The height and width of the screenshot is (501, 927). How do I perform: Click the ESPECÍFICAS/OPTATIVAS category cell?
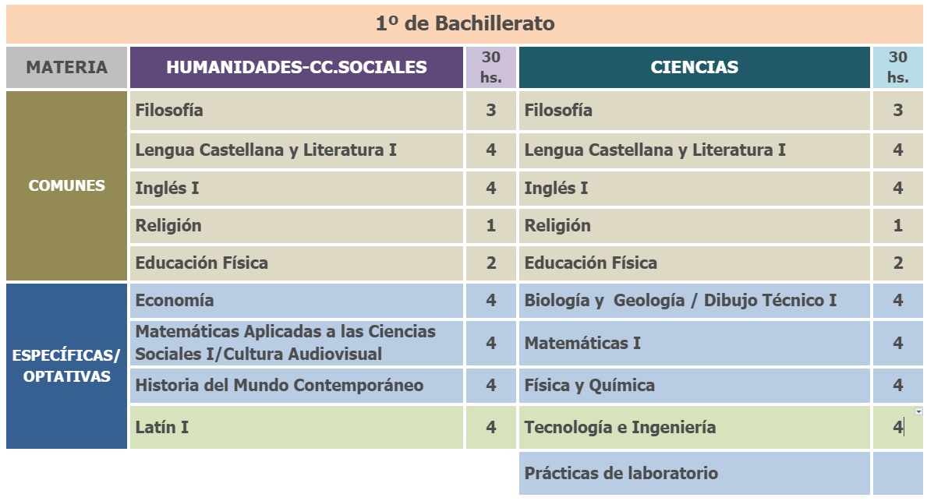pos(67,365)
